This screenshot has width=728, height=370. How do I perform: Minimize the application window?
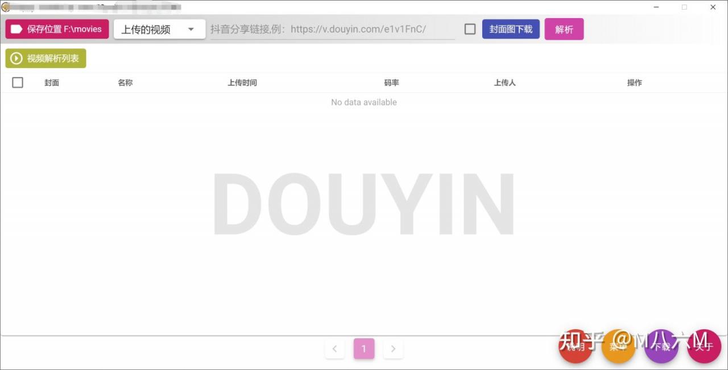[657, 7]
